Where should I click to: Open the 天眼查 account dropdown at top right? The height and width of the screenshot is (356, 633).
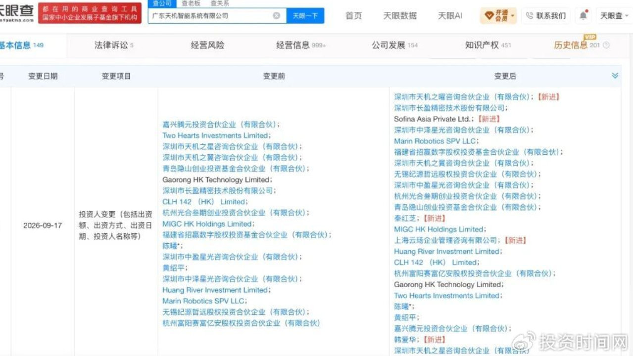tap(614, 16)
